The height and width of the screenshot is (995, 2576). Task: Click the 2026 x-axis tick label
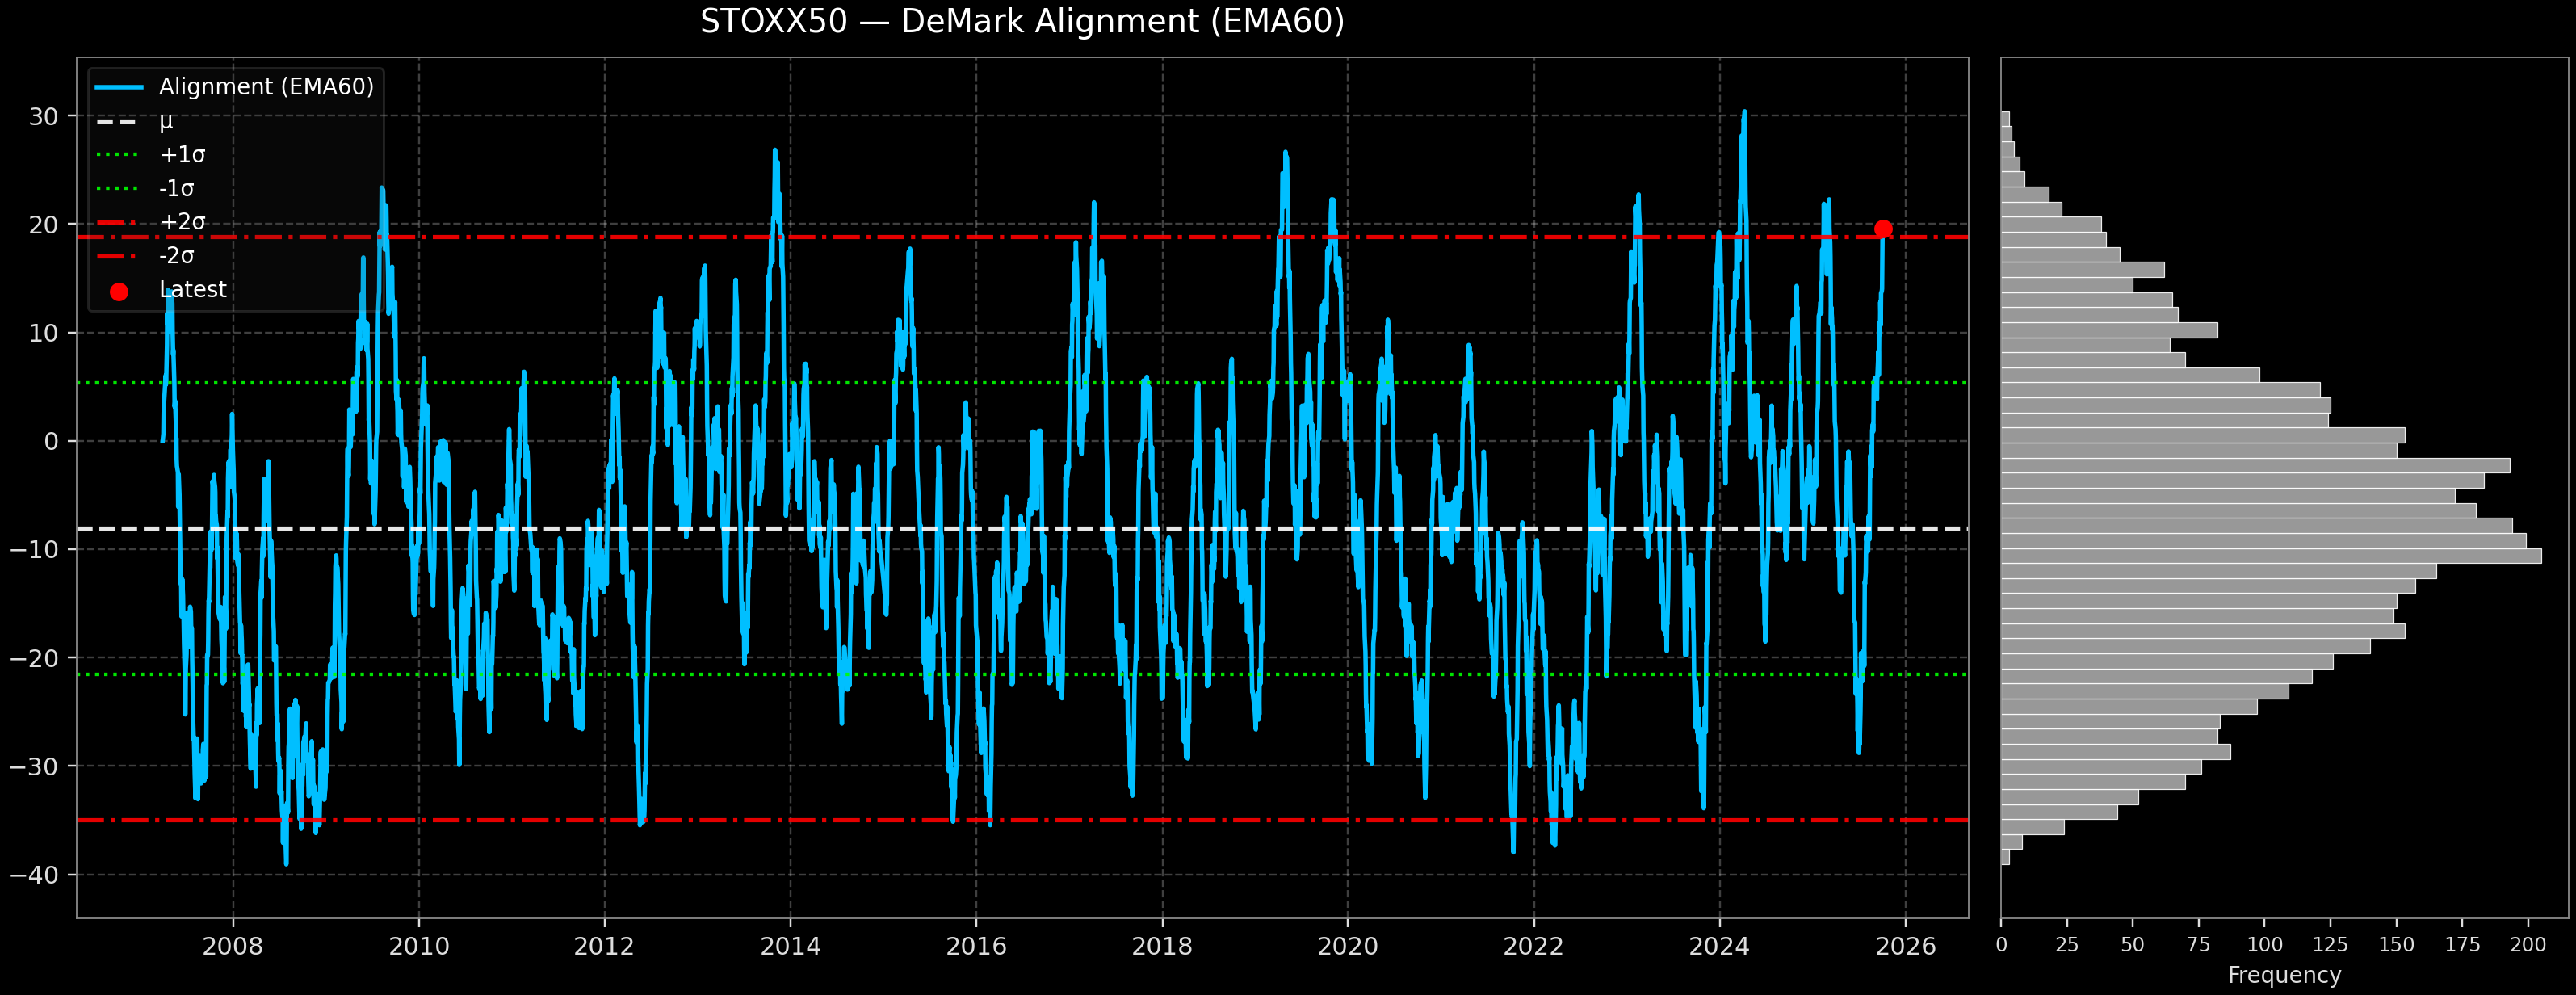[1905, 946]
